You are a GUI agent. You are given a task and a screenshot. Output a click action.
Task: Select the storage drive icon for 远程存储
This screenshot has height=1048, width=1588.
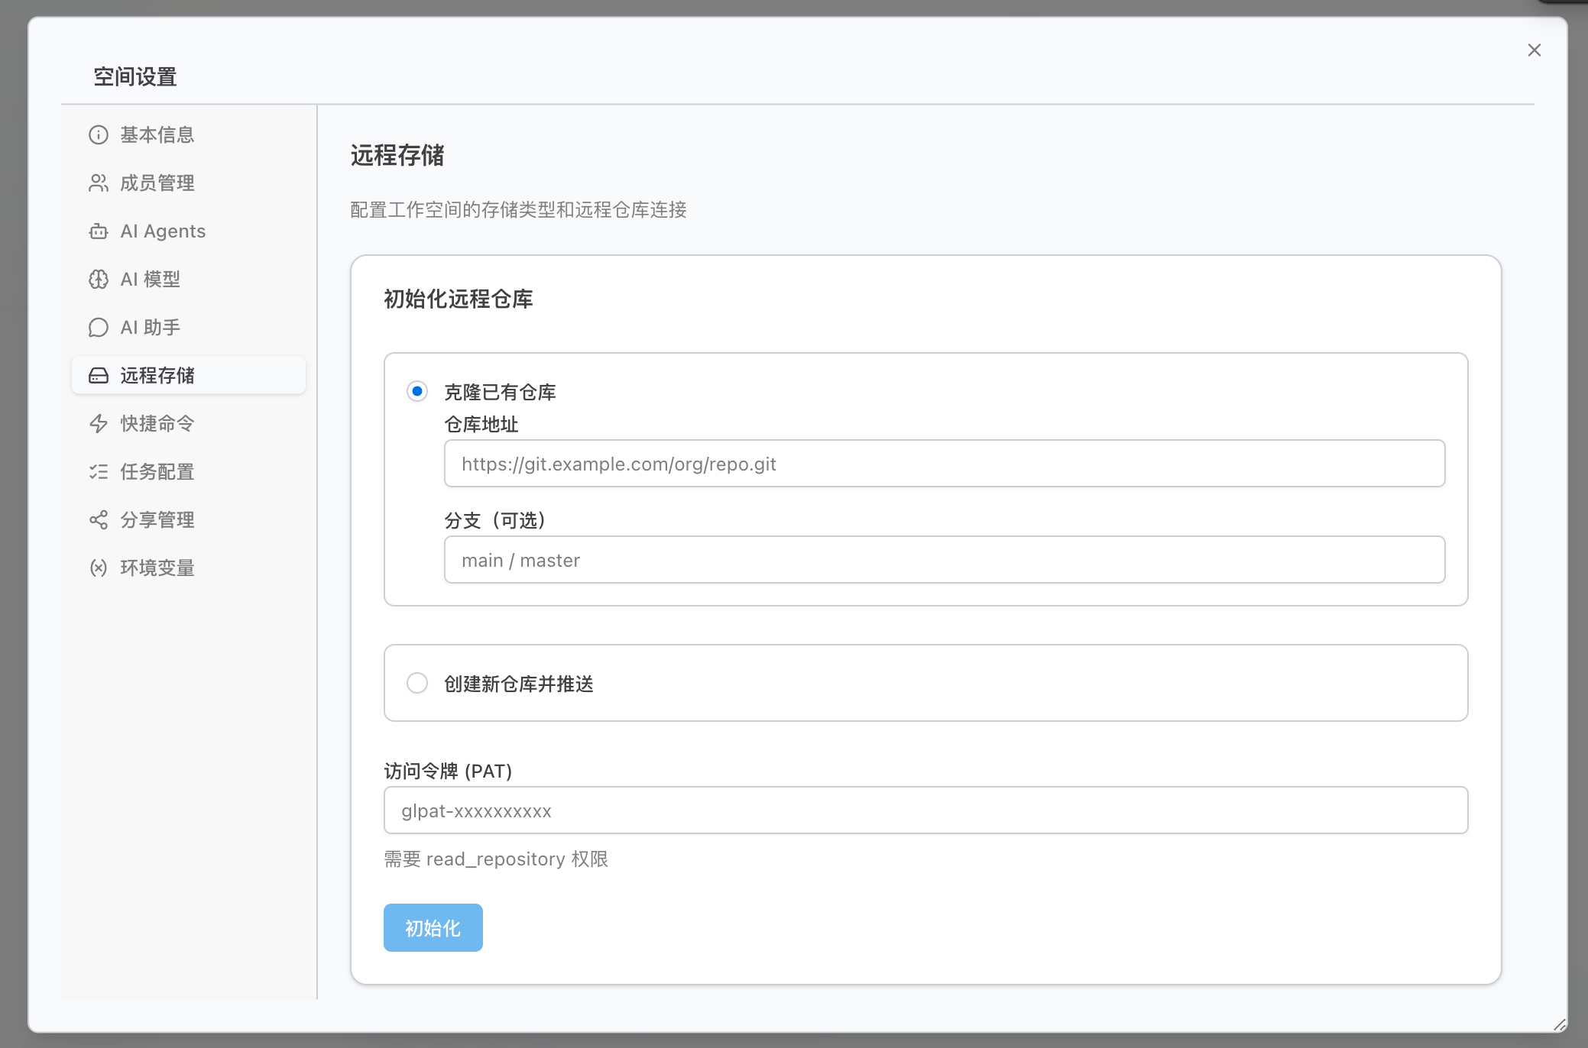[99, 375]
